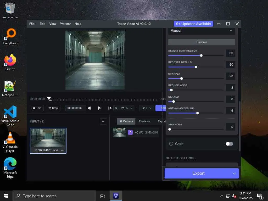
Task: Step back to previous frame
Action: pyautogui.click(x=90, y=108)
